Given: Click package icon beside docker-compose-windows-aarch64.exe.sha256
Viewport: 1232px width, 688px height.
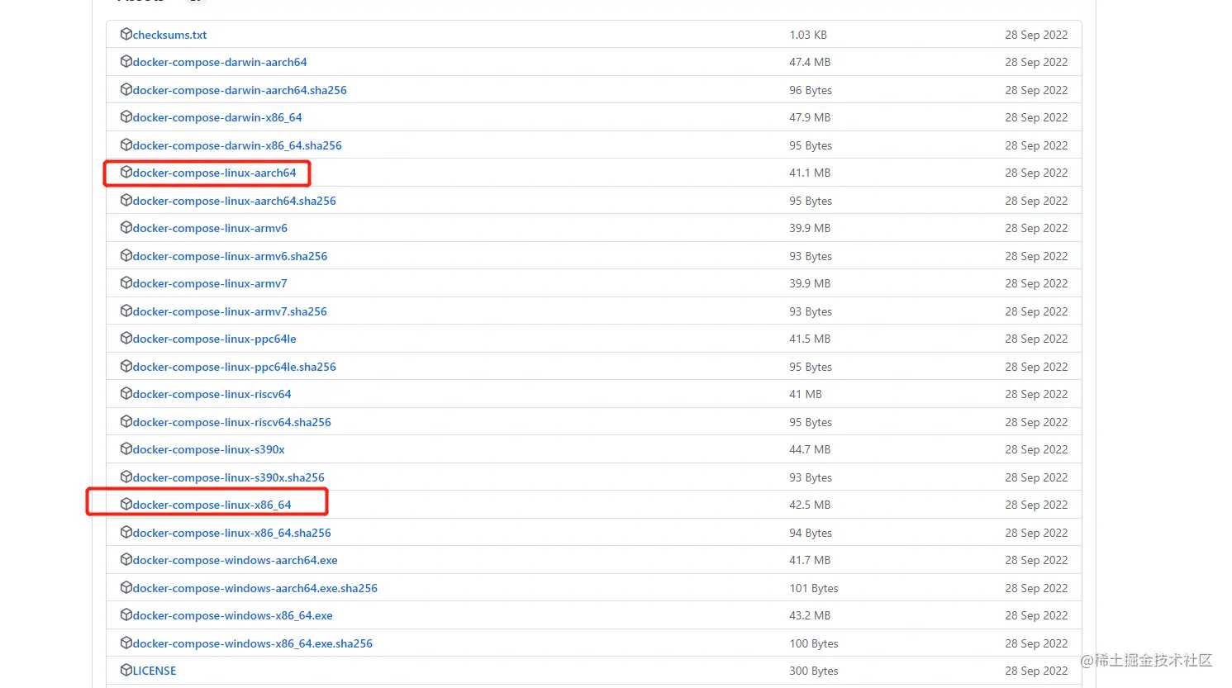Looking at the screenshot, I should click(126, 587).
